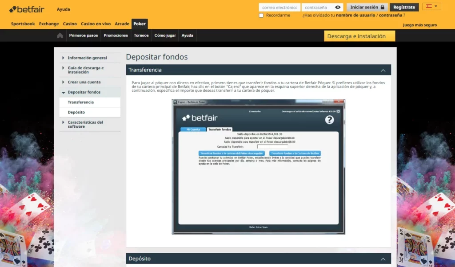Collapse the Depósito section chevron
Image resolution: width=455 pixels, height=267 pixels.
(x=383, y=259)
